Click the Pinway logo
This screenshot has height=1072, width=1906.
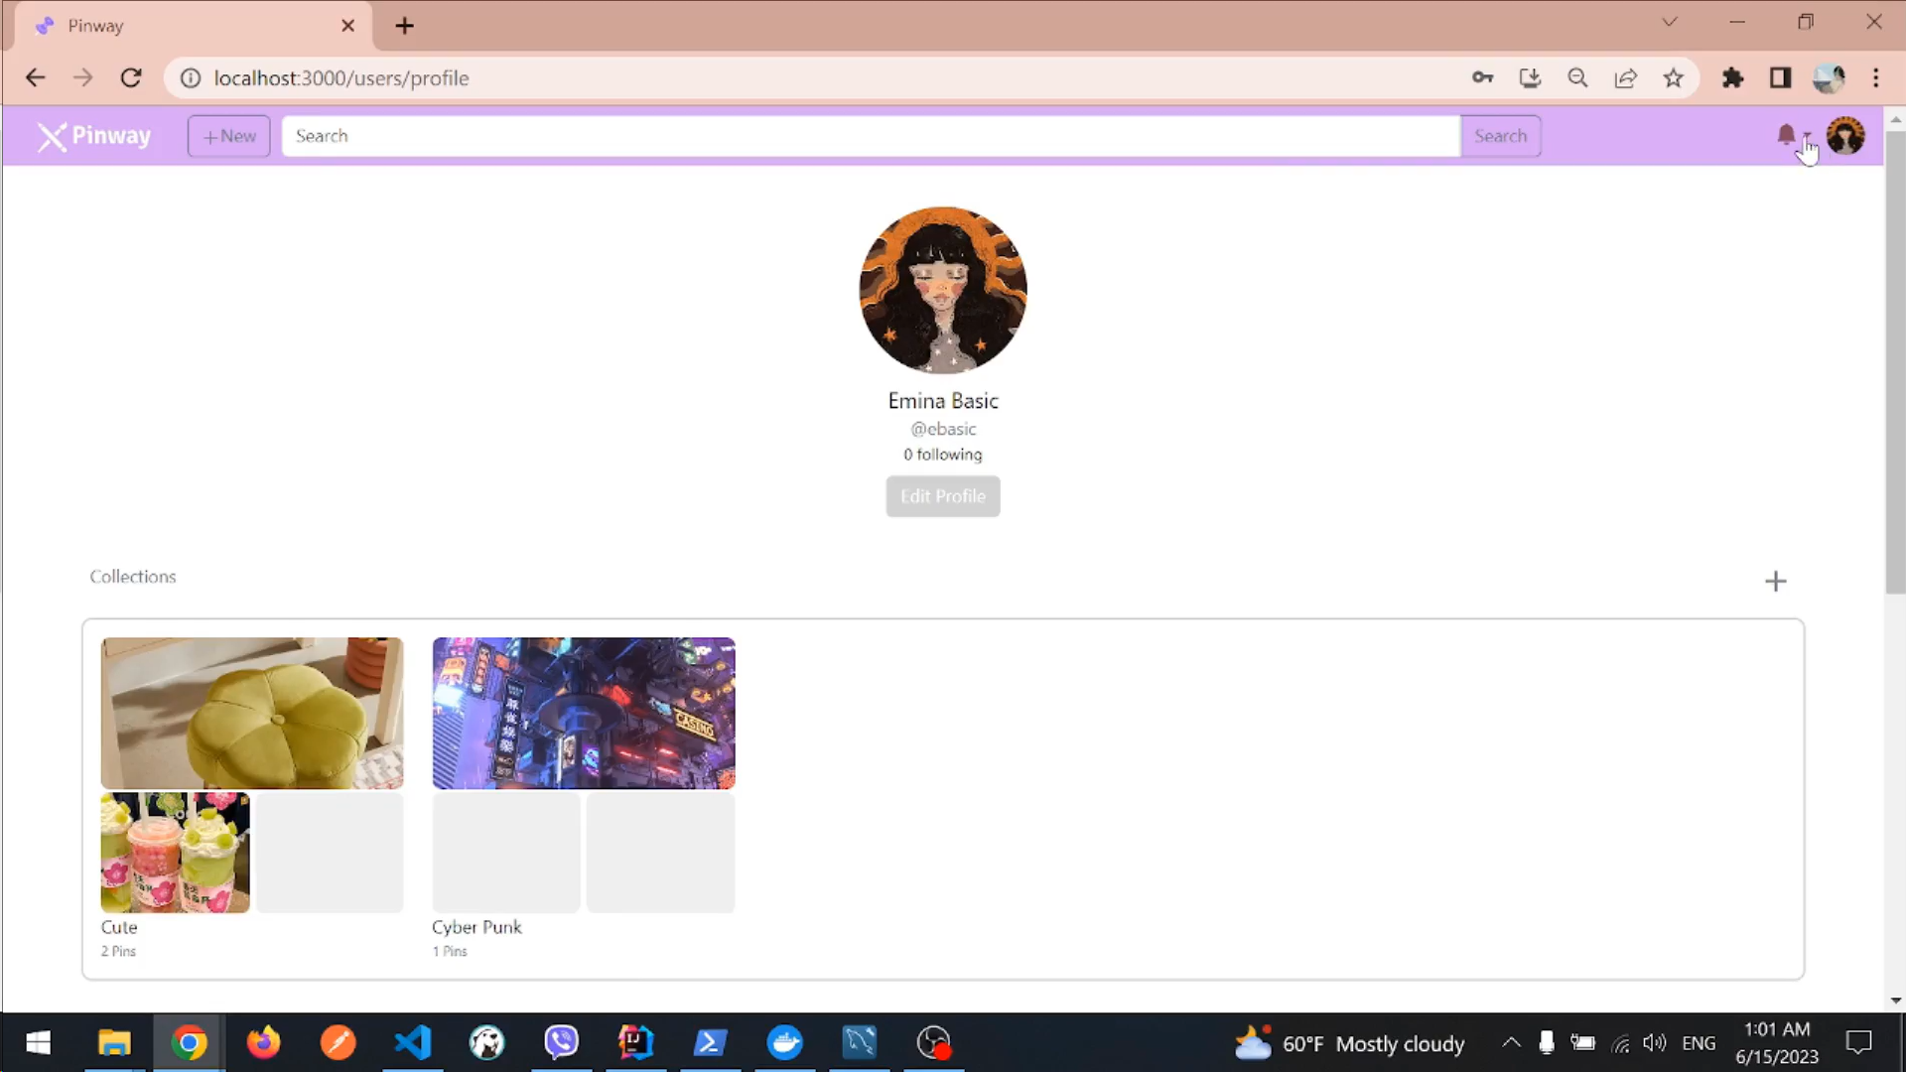tap(92, 136)
